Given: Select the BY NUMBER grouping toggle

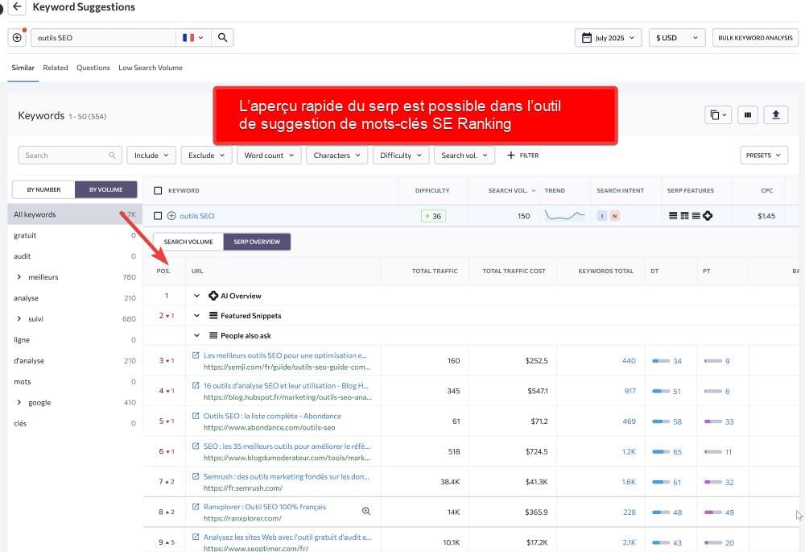Looking at the screenshot, I should click(43, 189).
